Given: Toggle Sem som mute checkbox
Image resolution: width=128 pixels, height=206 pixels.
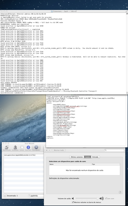Looking at the screenshot, I should [x=106, y=198].
